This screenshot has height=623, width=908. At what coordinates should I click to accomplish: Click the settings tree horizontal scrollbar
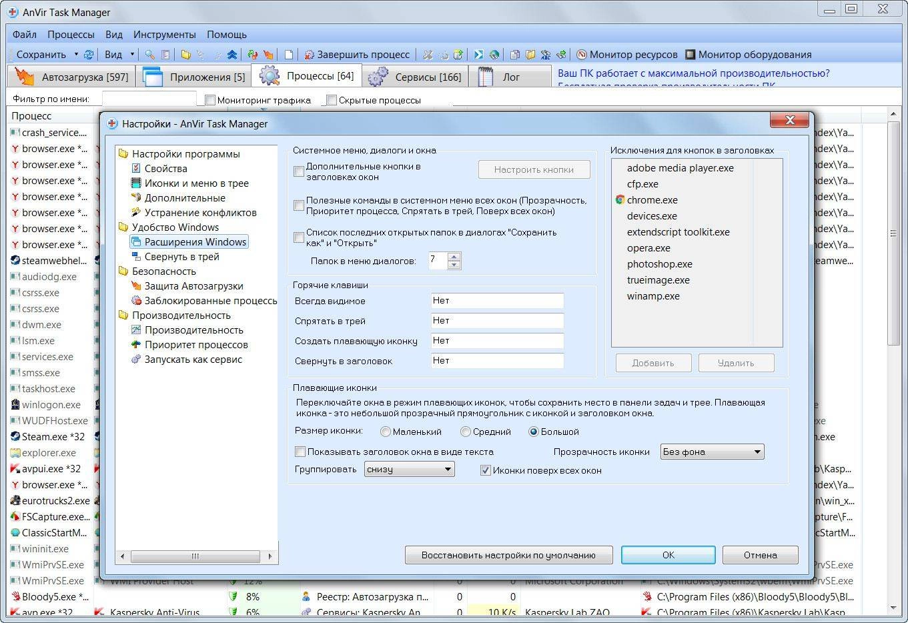[195, 556]
